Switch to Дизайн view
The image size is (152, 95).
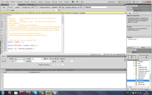(17, 7)
